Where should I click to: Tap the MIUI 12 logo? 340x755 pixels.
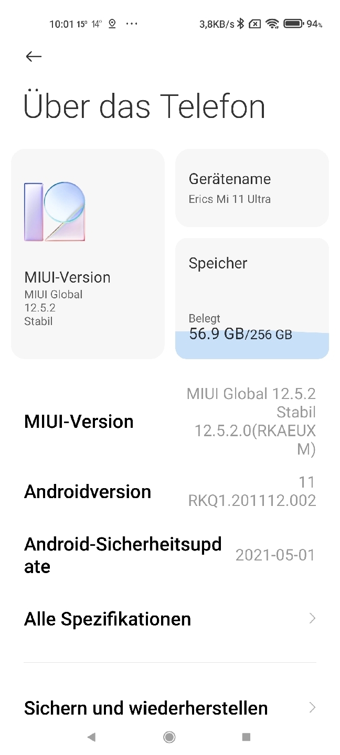point(55,211)
